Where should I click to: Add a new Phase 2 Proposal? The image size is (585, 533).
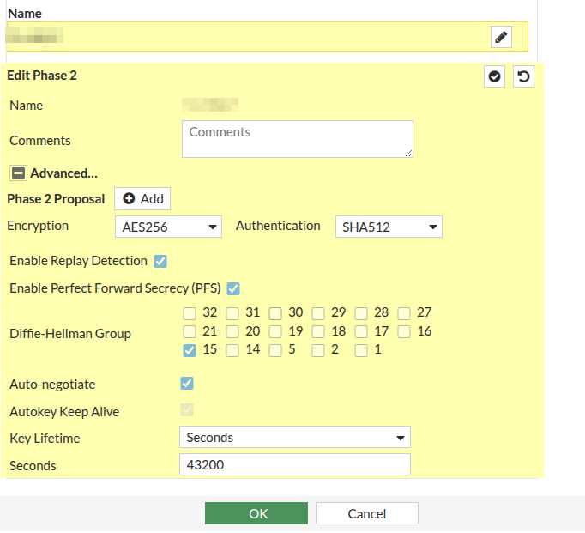pos(142,198)
